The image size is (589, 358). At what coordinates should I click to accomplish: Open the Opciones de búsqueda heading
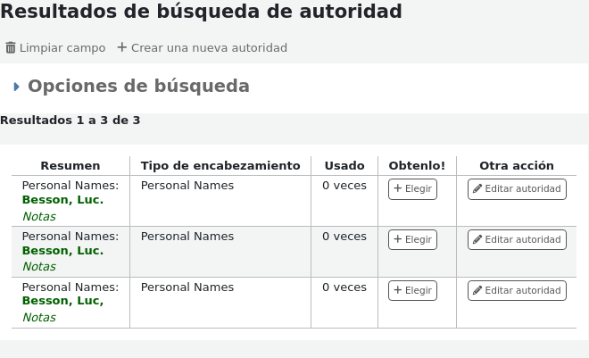(138, 87)
